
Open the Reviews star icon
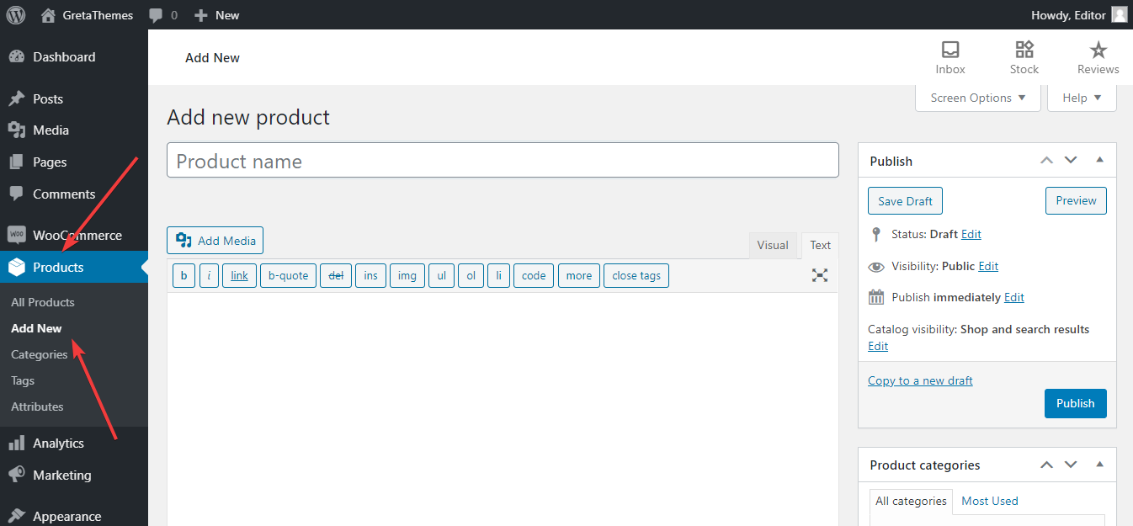pyautogui.click(x=1098, y=50)
